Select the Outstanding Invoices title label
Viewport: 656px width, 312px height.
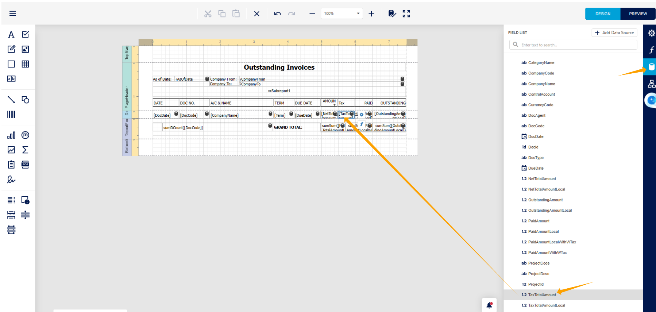click(x=279, y=67)
